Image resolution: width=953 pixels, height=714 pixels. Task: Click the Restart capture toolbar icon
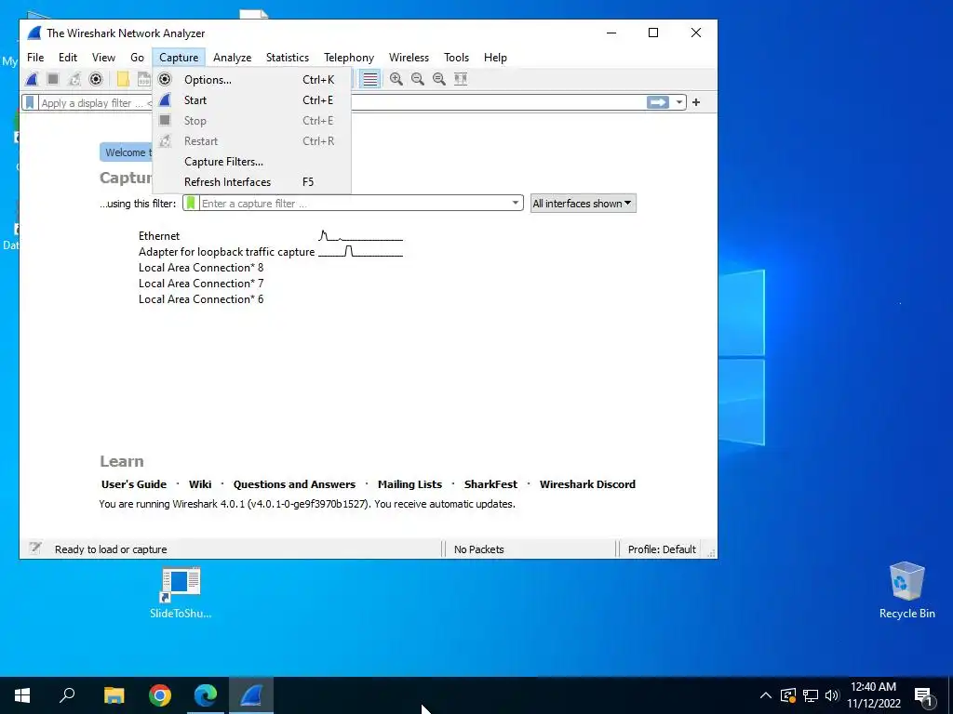(x=74, y=79)
